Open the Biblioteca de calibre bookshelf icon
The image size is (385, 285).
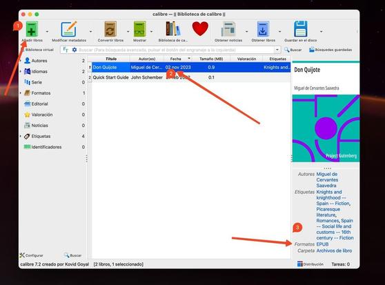click(x=173, y=29)
